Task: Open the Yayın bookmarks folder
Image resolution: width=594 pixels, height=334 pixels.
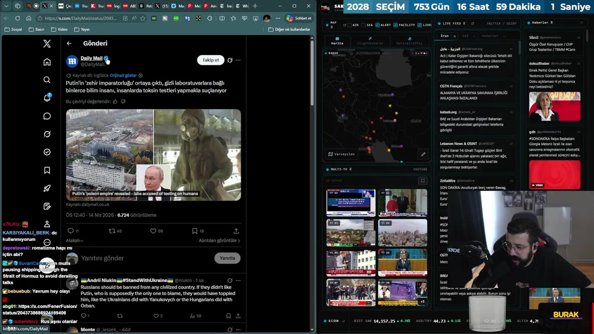Action: pyautogui.click(x=82, y=29)
